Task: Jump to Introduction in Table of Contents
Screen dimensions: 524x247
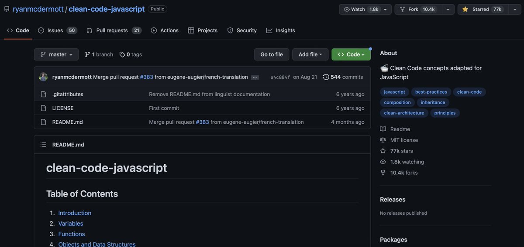Action: (75, 213)
